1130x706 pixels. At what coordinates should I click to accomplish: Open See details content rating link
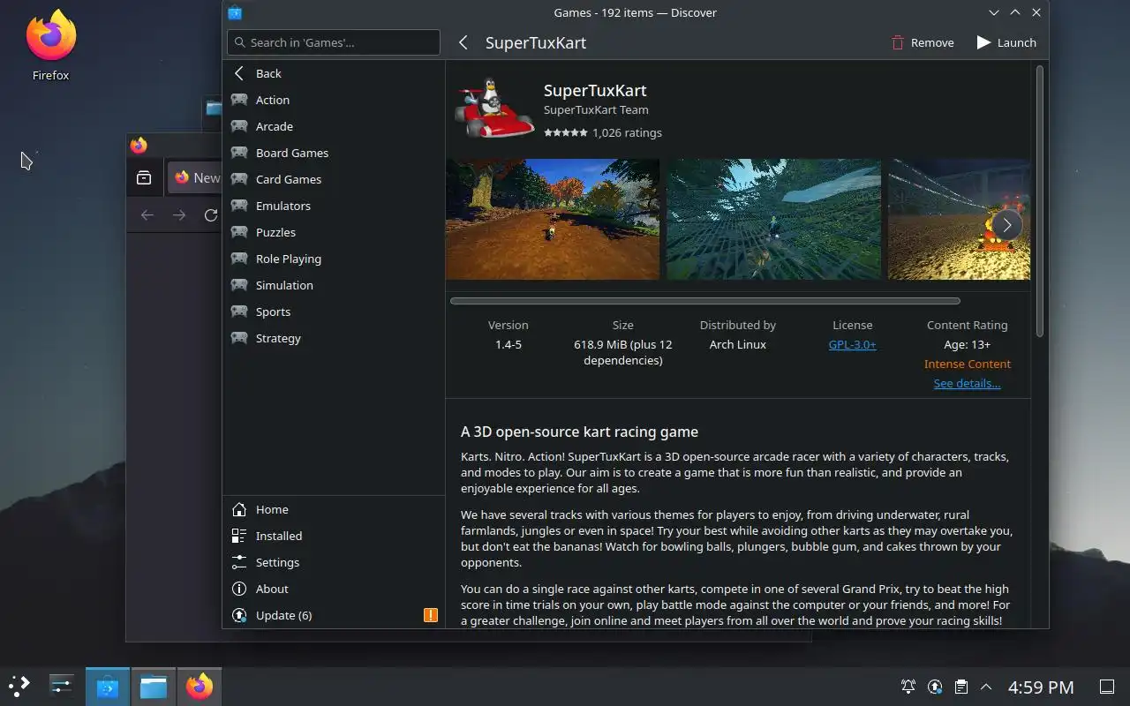pyautogui.click(x=967, y=383)
